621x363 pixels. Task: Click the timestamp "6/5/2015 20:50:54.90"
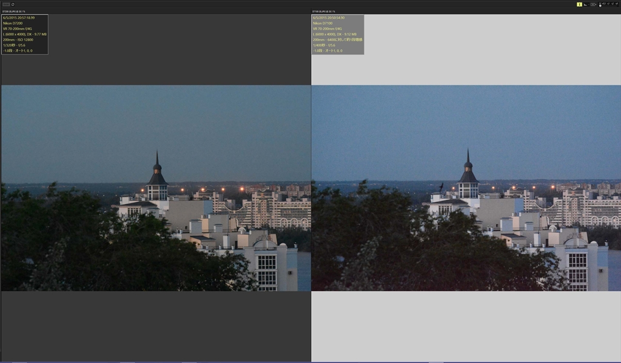(329, 18)
